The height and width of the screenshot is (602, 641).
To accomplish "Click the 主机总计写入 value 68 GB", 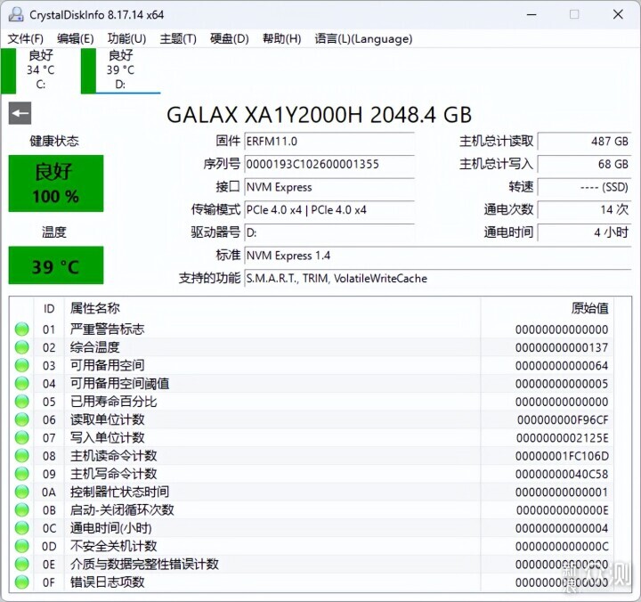I will coord(585,165).
